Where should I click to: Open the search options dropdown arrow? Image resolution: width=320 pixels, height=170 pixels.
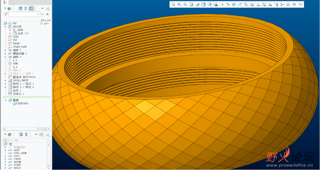pos(42,14)
